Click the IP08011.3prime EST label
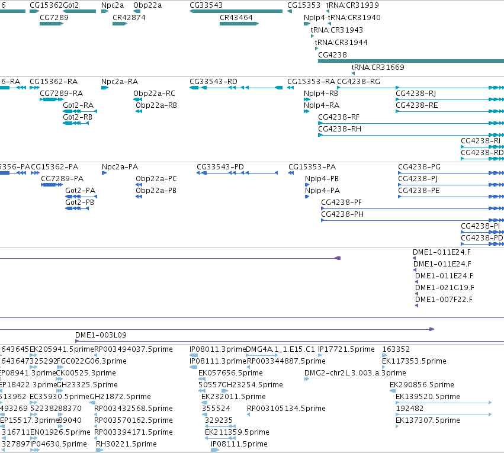The image size is (504, 453). click(x=217, y=349)
